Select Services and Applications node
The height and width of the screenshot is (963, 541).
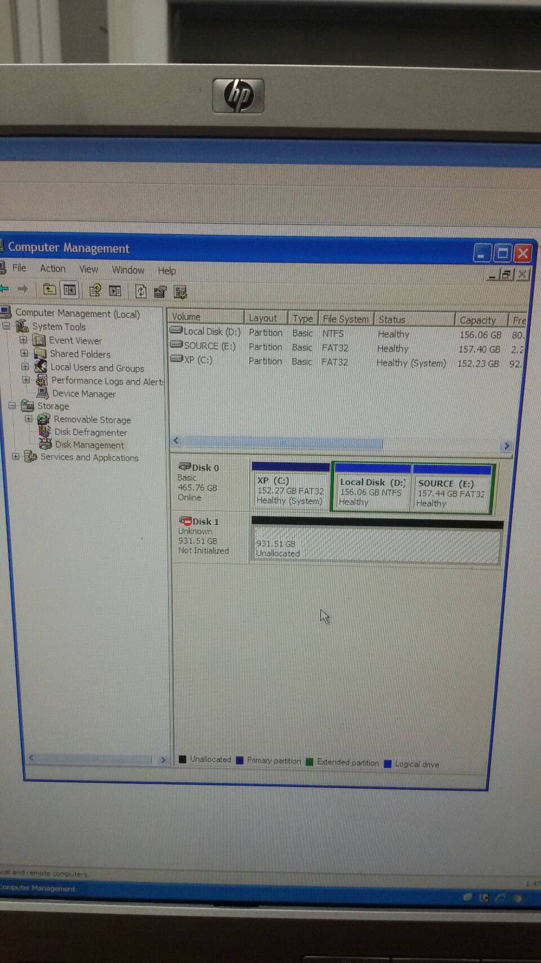click(90, 457)
